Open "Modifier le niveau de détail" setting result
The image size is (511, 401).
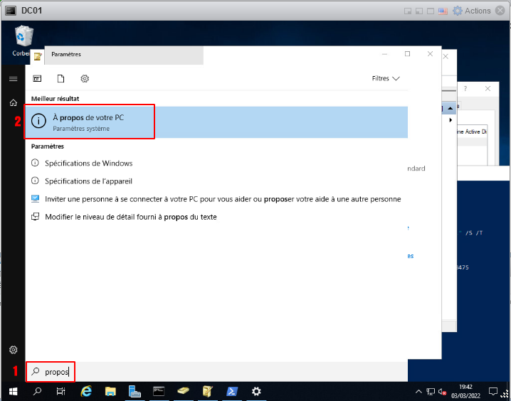pos(130,217)
